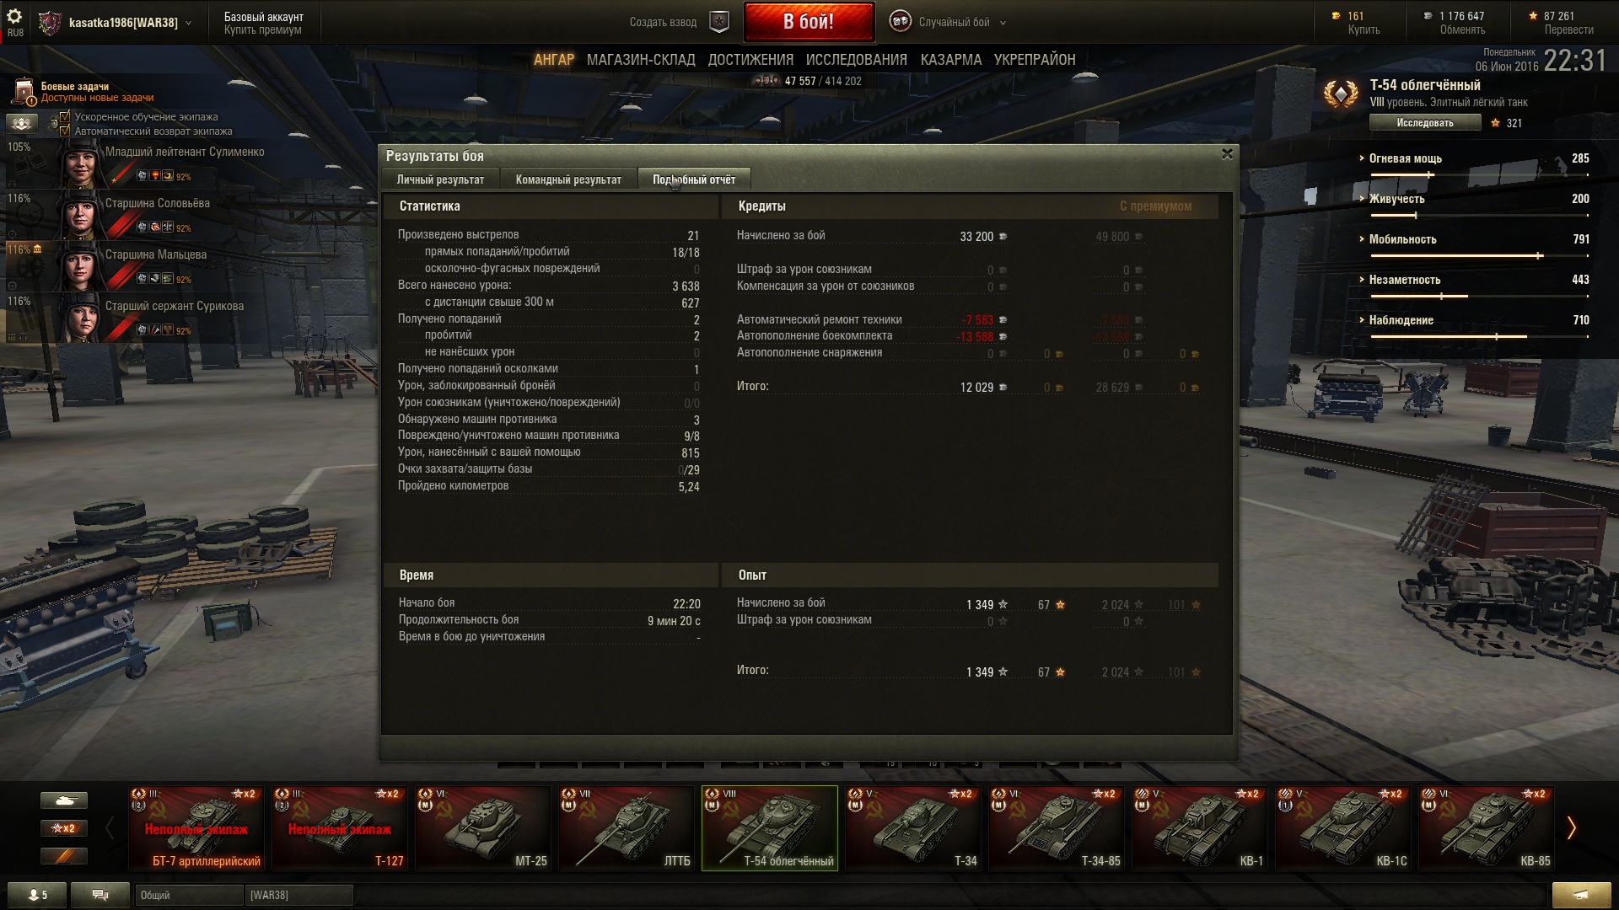Click the В бой! button
Image resolution: width=1619 pixels, height=910 pixels.
pyautogui.click(x=809, y=22)
